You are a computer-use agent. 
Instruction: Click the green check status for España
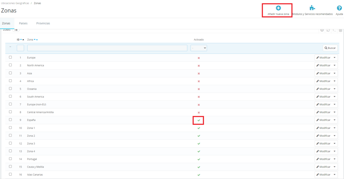199,120
